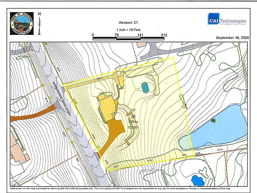Click the Town of Westport Connecticut seal
The height and width of the screenshot is (193, 257).
point(21,23)
